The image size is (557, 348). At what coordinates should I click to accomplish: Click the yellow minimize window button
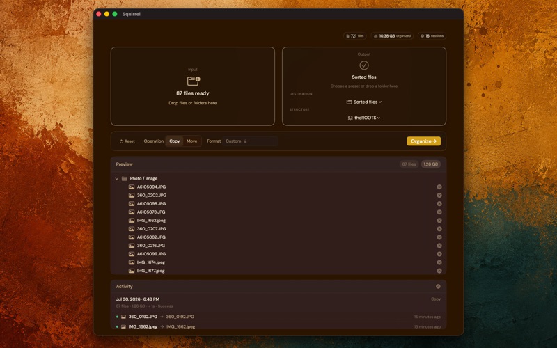[107, 14]
